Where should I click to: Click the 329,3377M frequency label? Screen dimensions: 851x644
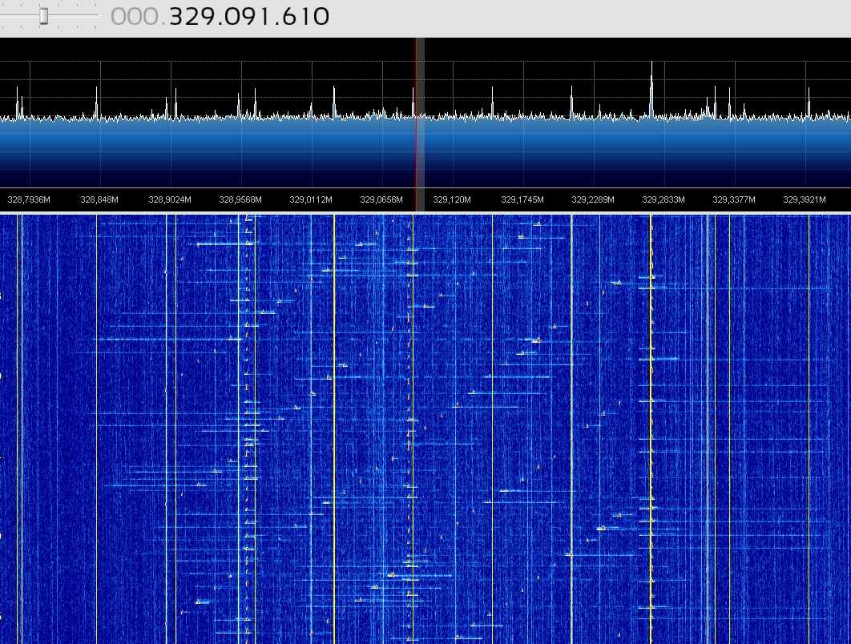(734, 199)
